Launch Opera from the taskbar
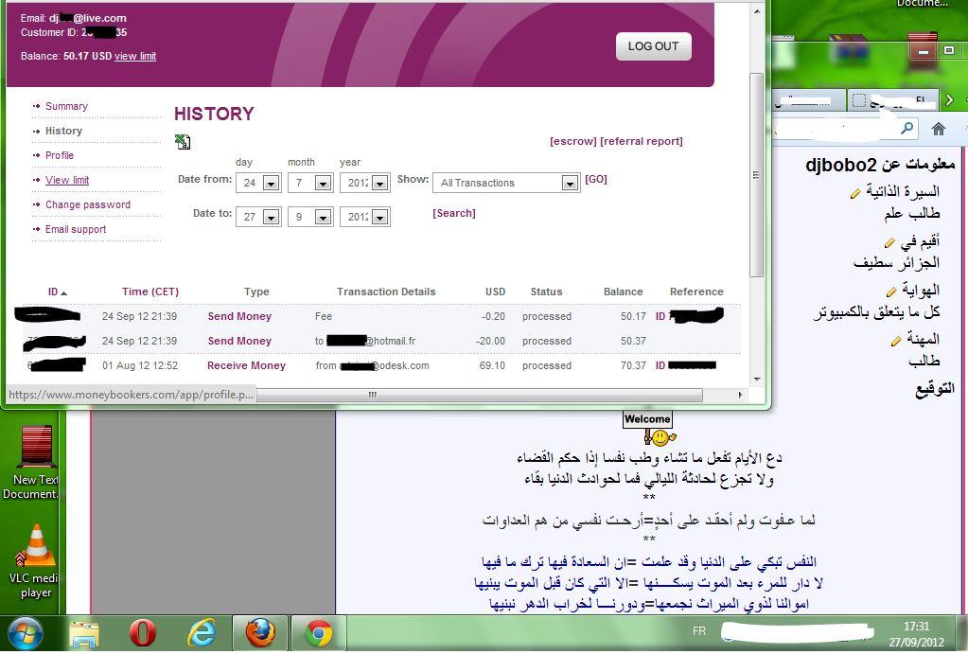 143,633
